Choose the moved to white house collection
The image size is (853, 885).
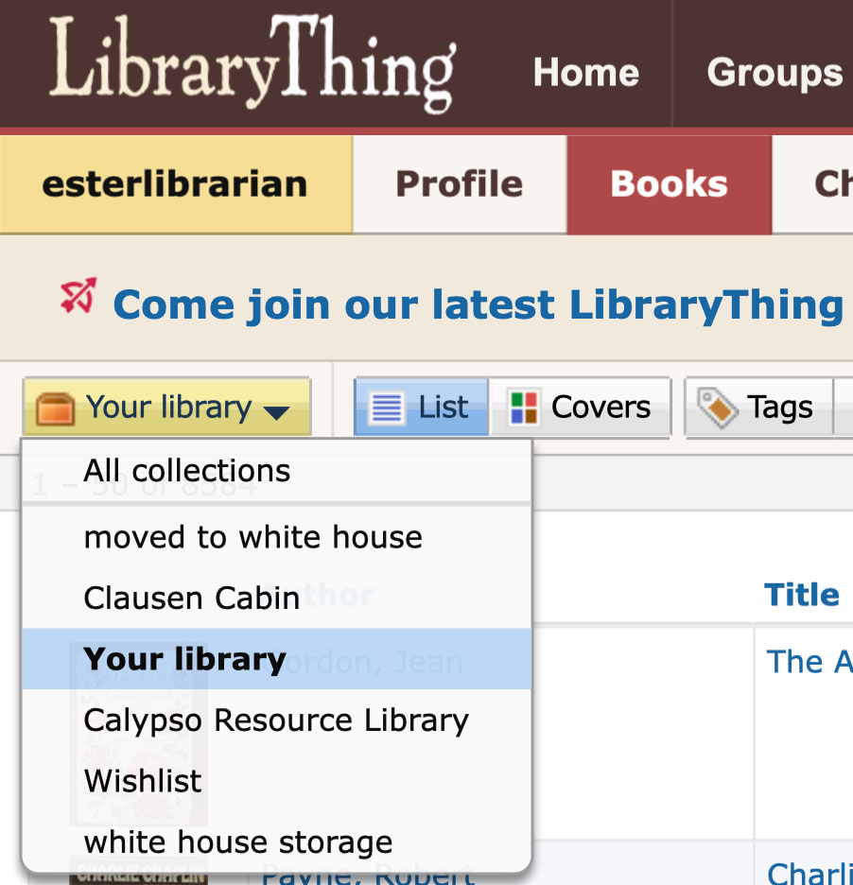point(252,537)
